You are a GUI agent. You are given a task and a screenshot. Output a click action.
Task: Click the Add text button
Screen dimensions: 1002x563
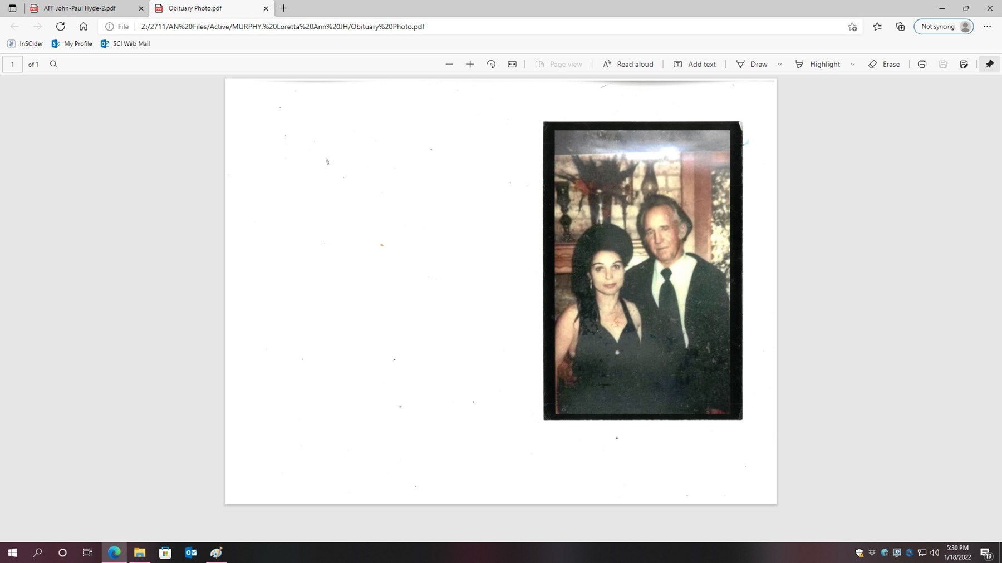[694, 65]
